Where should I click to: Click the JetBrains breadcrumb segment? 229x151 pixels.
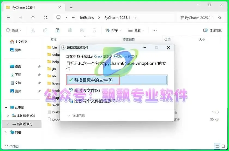click(87, 18)
